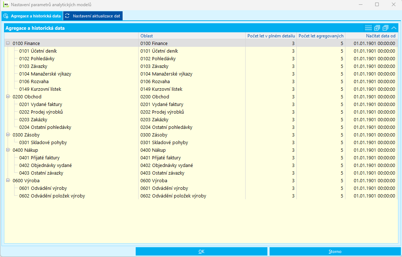Select the 0203 Zakázky tree item
Screen dimensions: 402x257
pyautogui.click(x=33, y=119)
